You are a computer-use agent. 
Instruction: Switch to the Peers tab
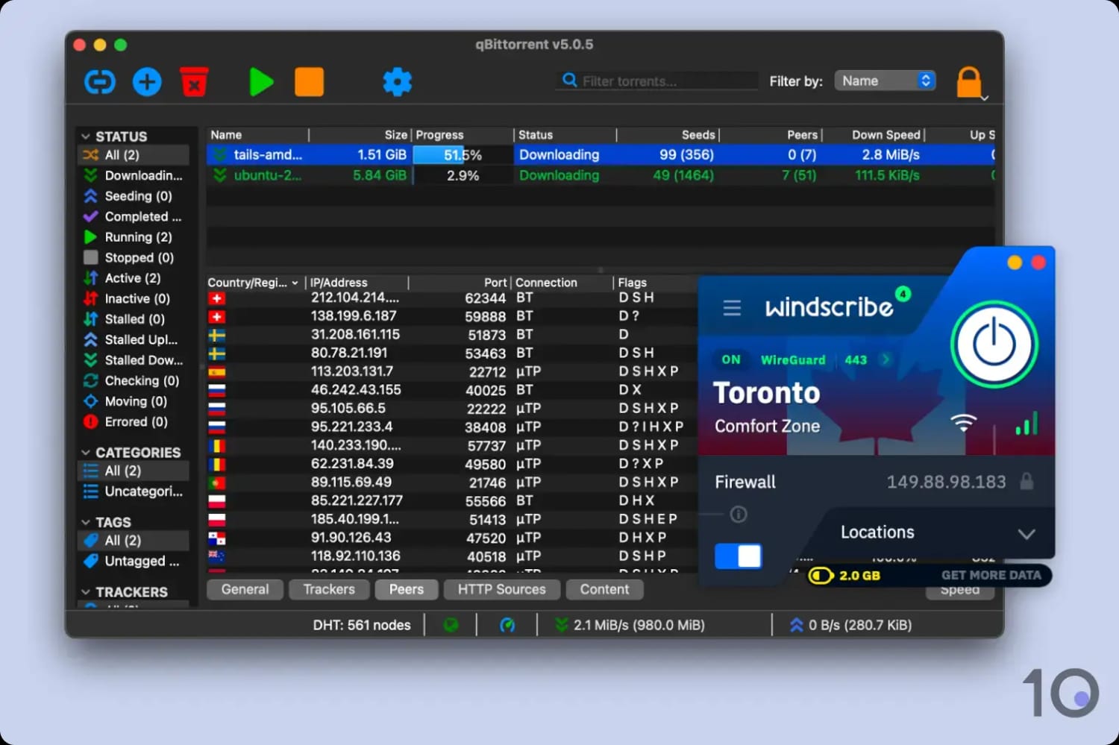point(407,589)
